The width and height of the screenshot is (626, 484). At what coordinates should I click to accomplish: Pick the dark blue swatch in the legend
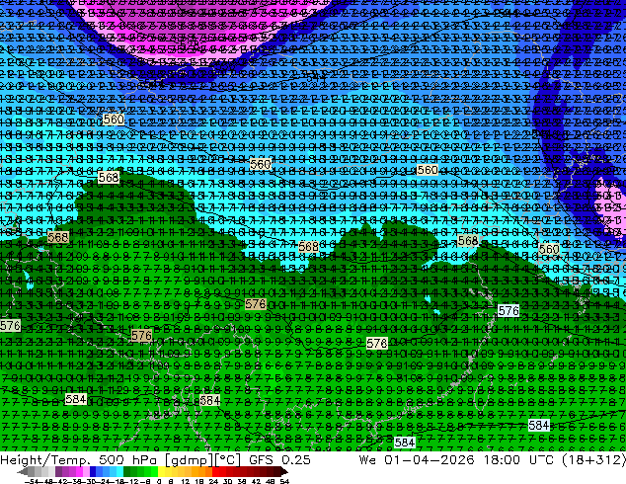click(93, 472)
